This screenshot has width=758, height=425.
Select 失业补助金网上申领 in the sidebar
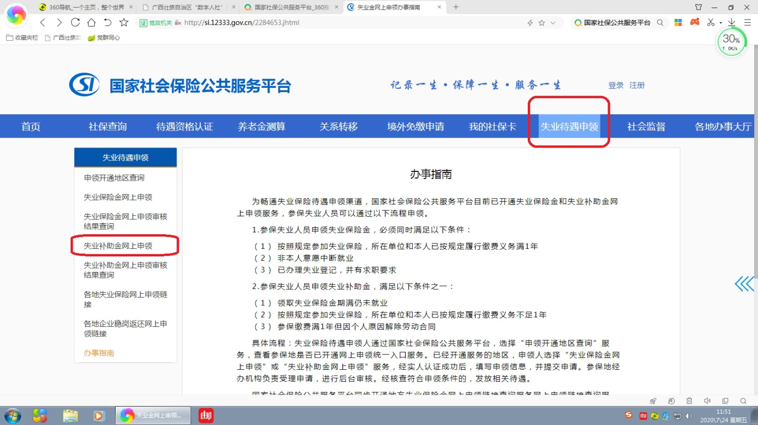tap(118, 246)
